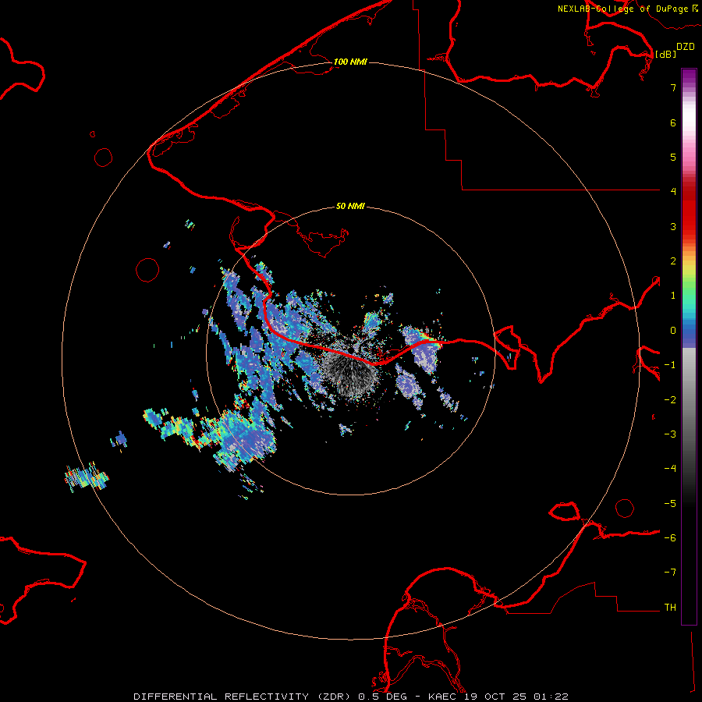Click the 7 dB tick label on colorbar
The width and height of the screenshot is (702, 702).
[673, 87]
